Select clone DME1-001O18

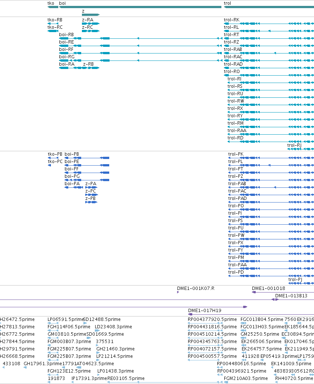269,288
